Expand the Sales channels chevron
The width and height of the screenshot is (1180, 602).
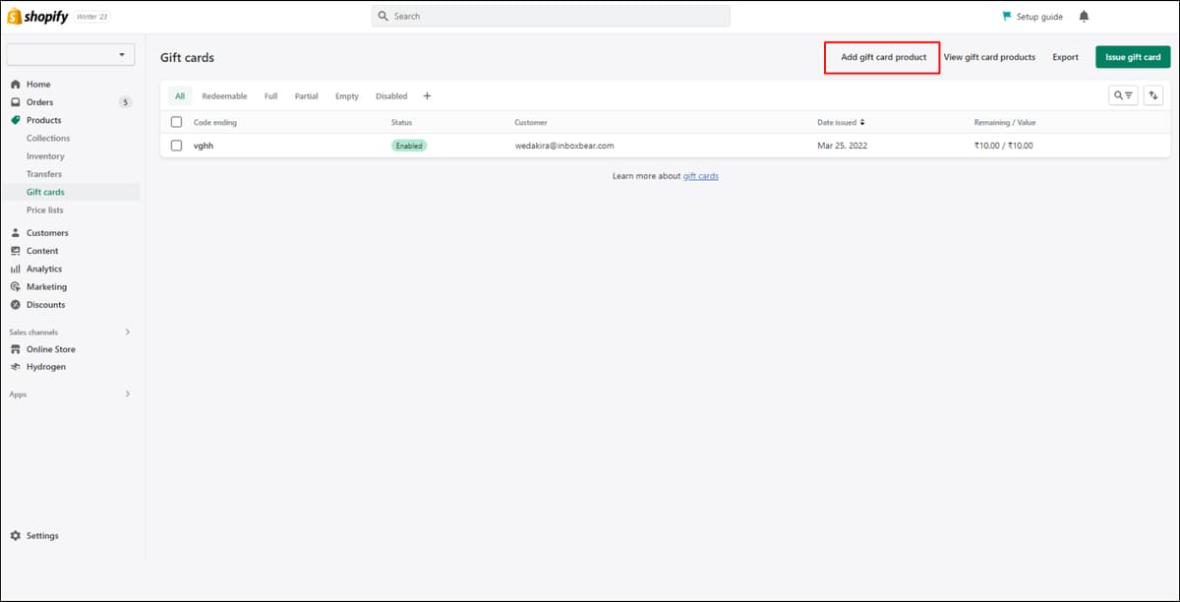point(128,331)
